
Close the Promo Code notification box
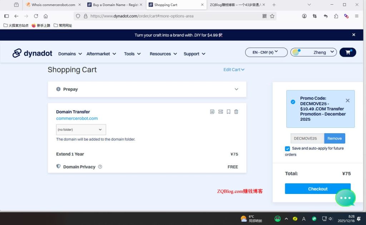pyautogui.click(x=347, y=100)
